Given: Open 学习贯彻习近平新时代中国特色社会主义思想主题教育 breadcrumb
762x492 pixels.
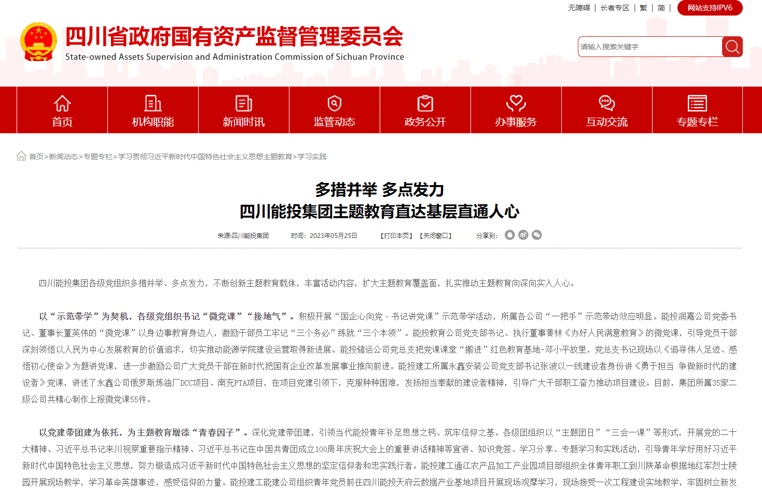Looking at the screenshot, I should pyautogui.click(x=205, y=157).
